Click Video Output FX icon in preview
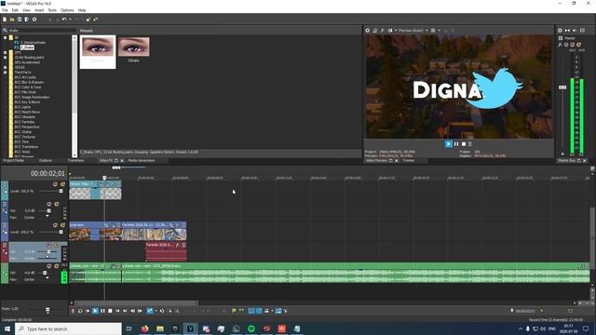The width and height of the screenshot is (596, 335). 383,31
